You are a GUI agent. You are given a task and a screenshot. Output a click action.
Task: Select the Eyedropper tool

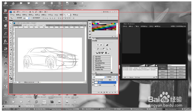(11, 35)
